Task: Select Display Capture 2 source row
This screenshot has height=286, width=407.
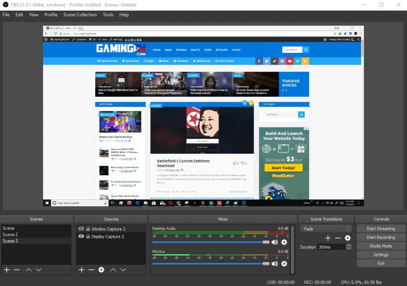Action: (x=111, y=236)
